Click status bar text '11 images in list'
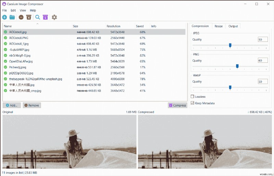The height and width of the screenshot is (176, 274). pos(12,173)
